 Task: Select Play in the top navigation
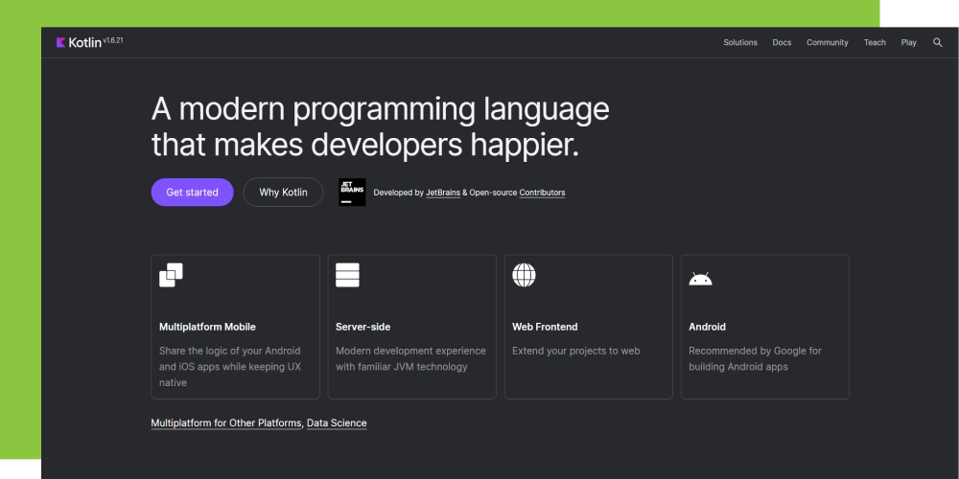pos(908,42)
